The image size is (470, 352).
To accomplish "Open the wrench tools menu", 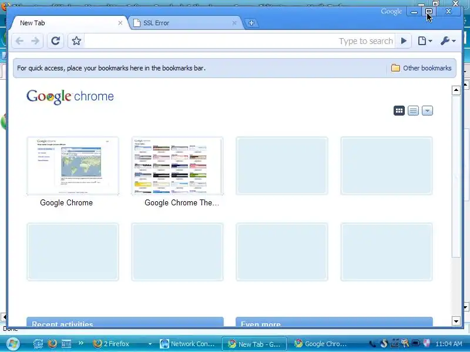I will pyautogui.click(x=448, y=41).
